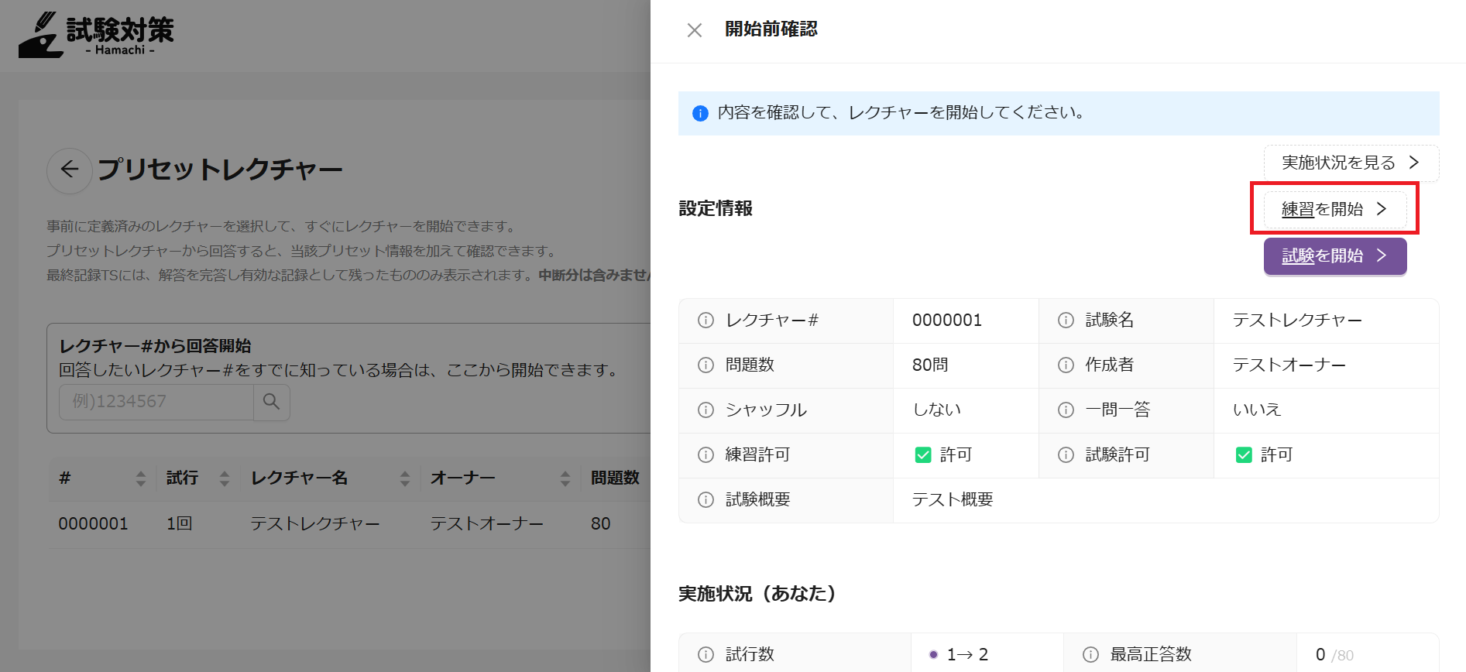Click info icon next to 試験概要
The height and width of the screenshot is (672, 1466).
(x=706, y=500)
